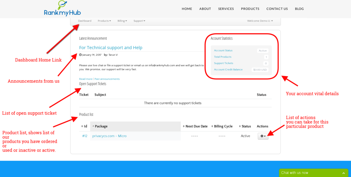Open CONTACT US page
This screenshot has height=177, width=351.
[277, 9]
